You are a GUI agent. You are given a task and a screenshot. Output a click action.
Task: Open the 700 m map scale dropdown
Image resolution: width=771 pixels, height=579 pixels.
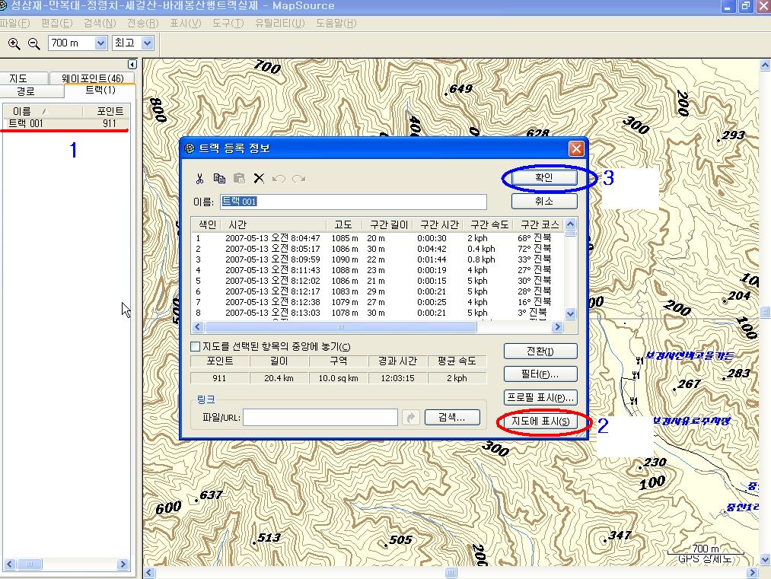[100, 43]
